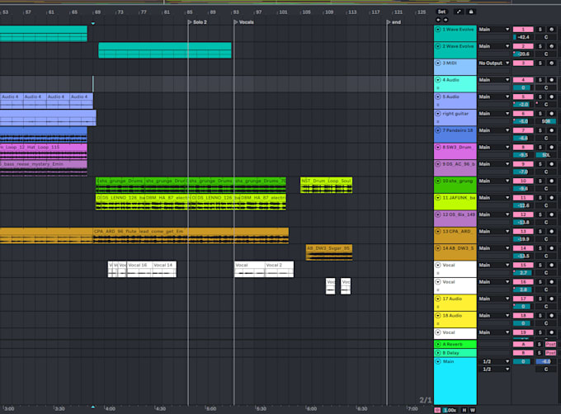Screen dimensions: 561x414
Task: Toggle return activator B for Delay
Action: click(523, 352)
